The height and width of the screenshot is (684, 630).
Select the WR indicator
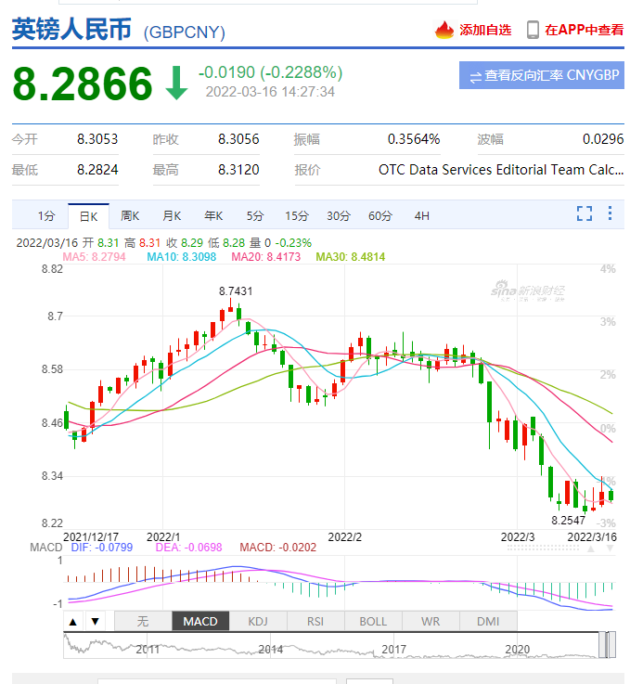coord(431,621)
